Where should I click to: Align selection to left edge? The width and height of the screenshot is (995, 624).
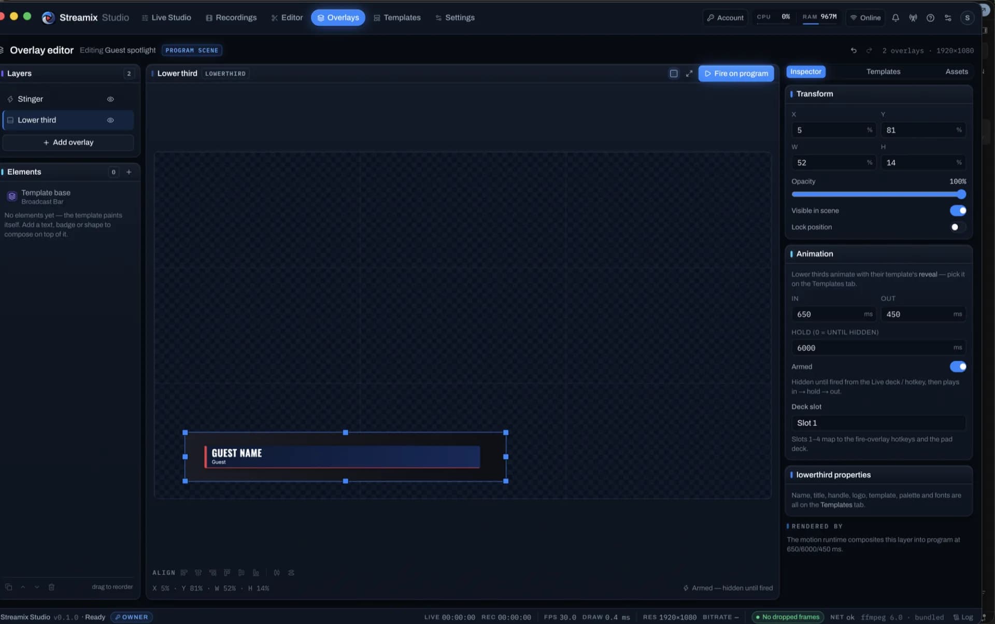pos(184,573)
